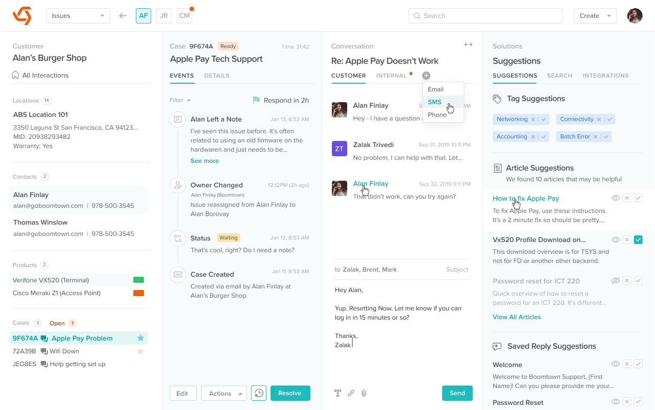Open All Interactions home icon
The height and width of the screenshot is (410, 655).
pyautogui.click(x=15, y=75)
